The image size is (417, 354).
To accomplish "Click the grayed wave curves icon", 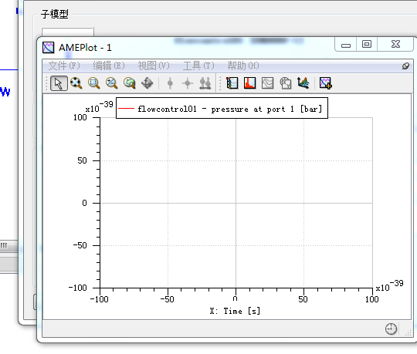I will [x=267, y=83].
